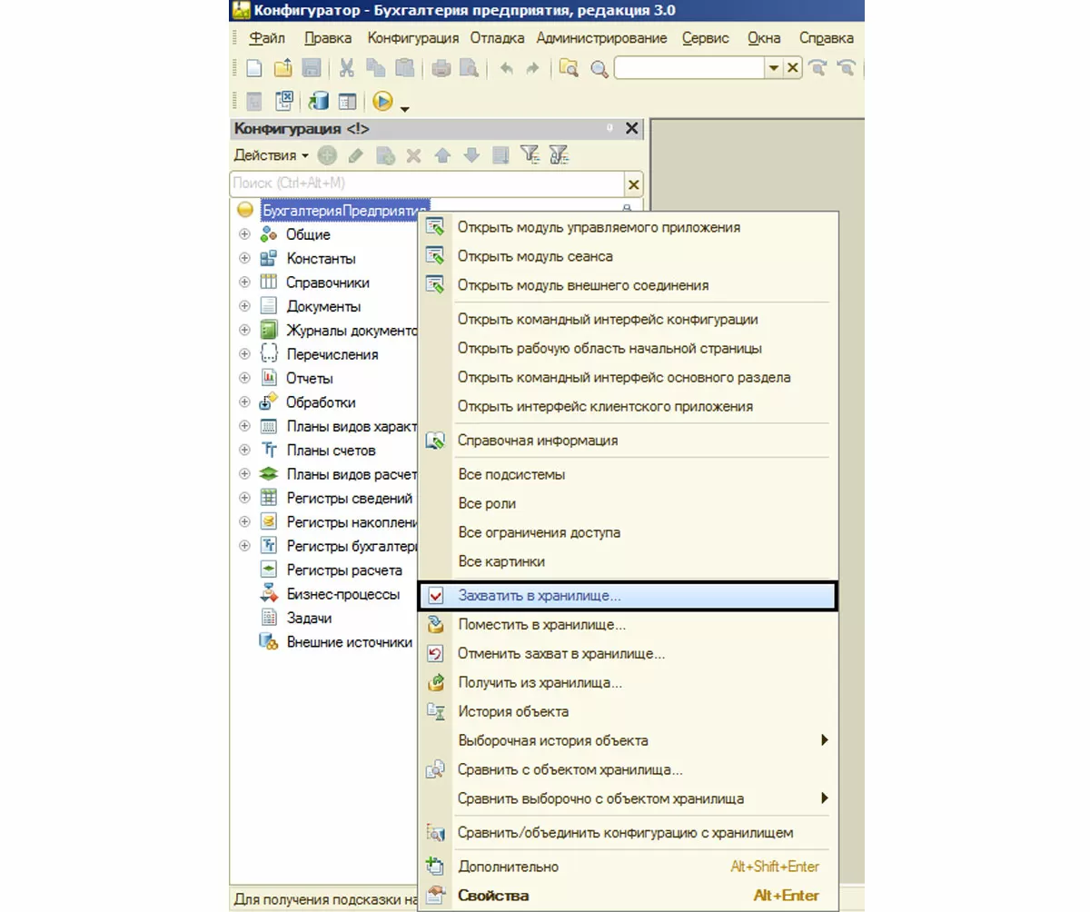The image size is (1090, 912).
Task: Click the Delete X icon in the Configuration panel toolbar
Action: [413, 155]
